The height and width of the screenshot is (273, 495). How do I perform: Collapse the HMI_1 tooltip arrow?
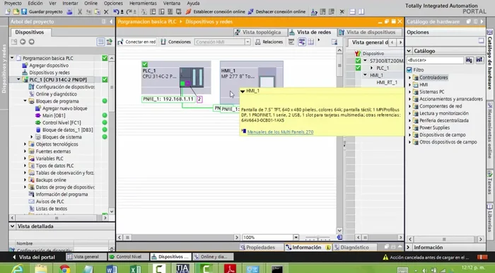243,91
